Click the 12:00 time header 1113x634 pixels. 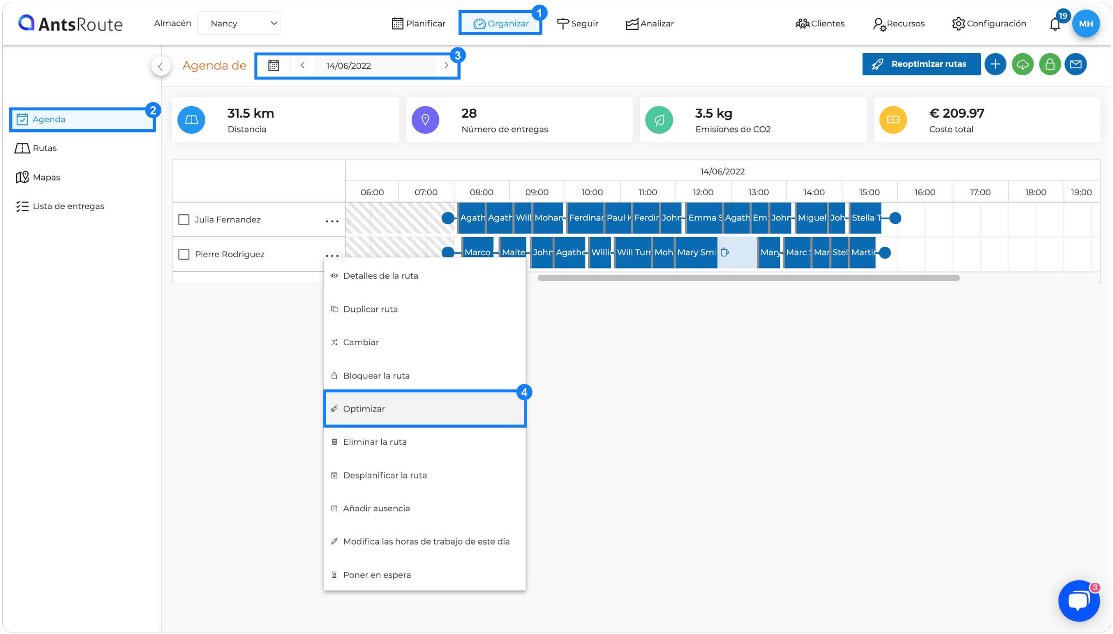coord(703,192)
